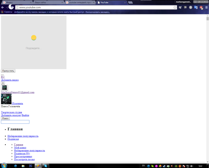Screen dimensions: 209x168
Task: Click the Импортировать закладки link
Action: tap(98, 12)
